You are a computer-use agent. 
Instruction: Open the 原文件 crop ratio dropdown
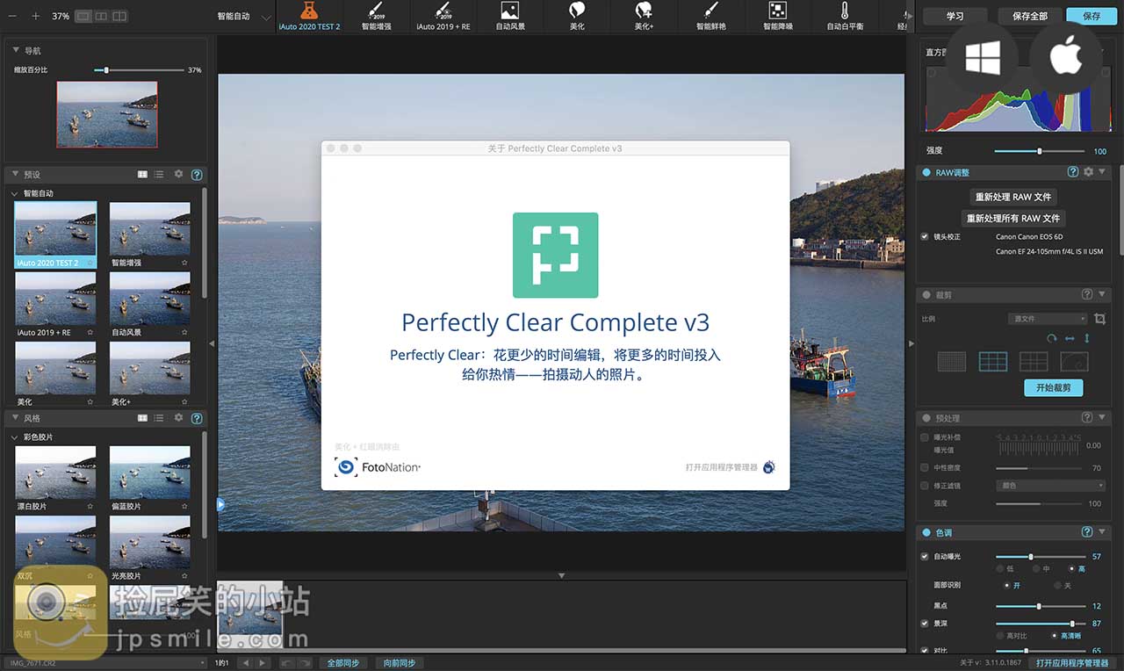point(1048,319)
